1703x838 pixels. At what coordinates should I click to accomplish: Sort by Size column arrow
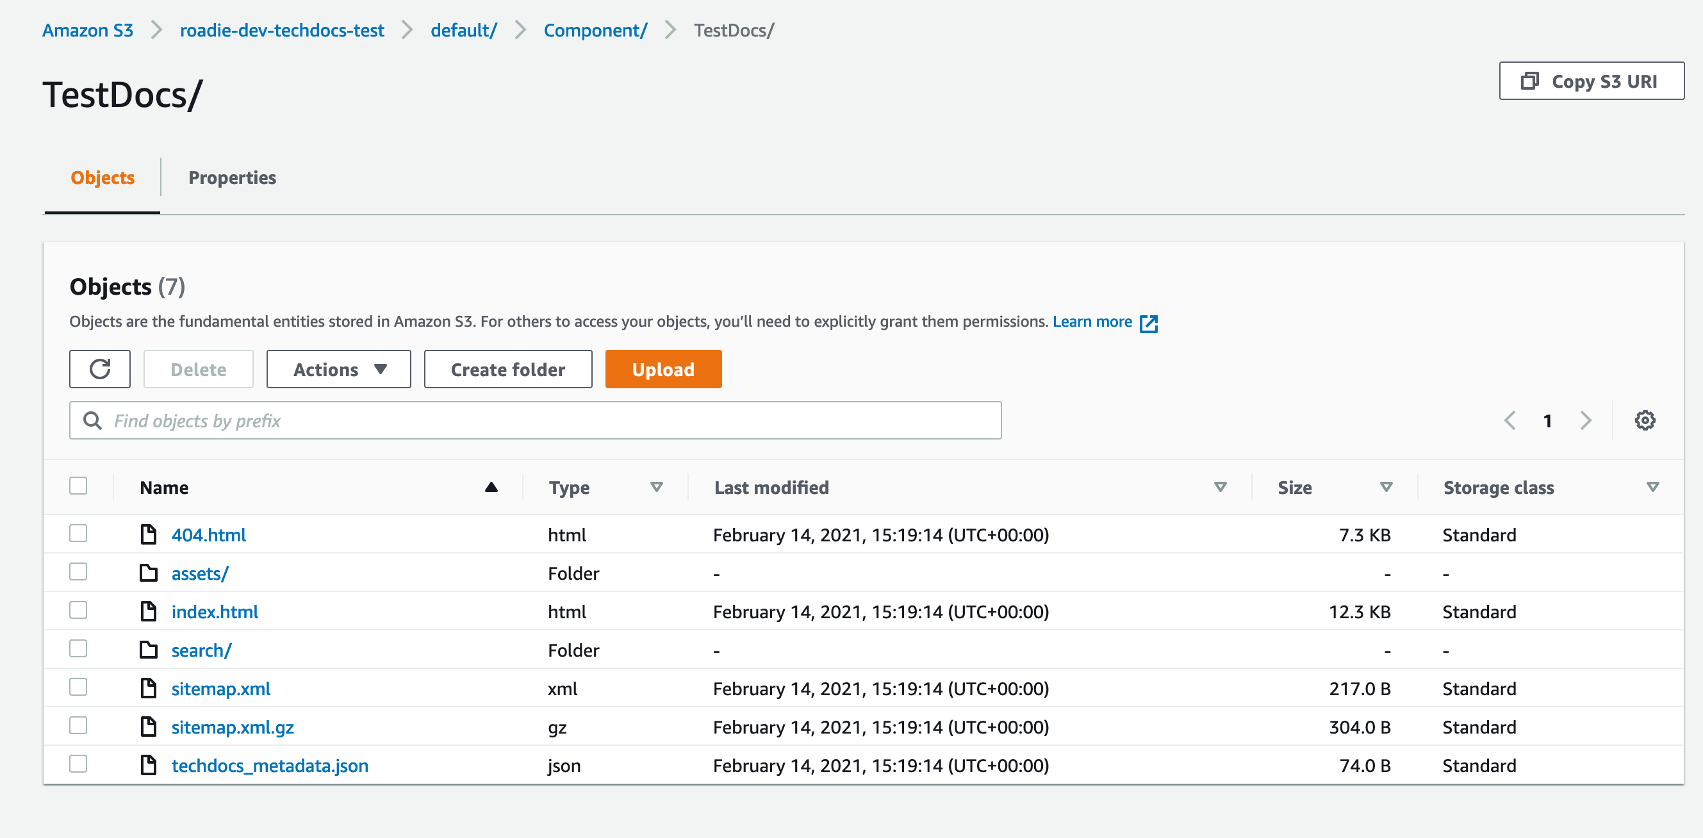pyautogui.click(x=1386, y=487)
